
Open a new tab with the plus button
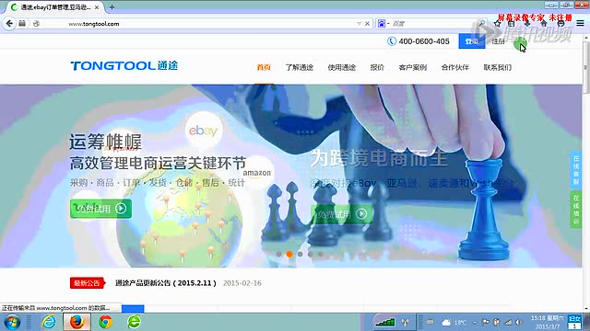112,6
